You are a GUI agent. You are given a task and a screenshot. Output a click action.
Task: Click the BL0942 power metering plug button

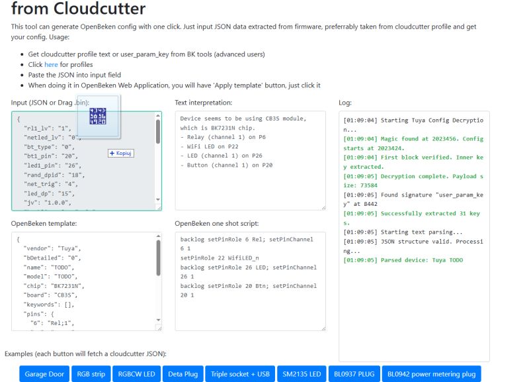(x=430, y=373)
